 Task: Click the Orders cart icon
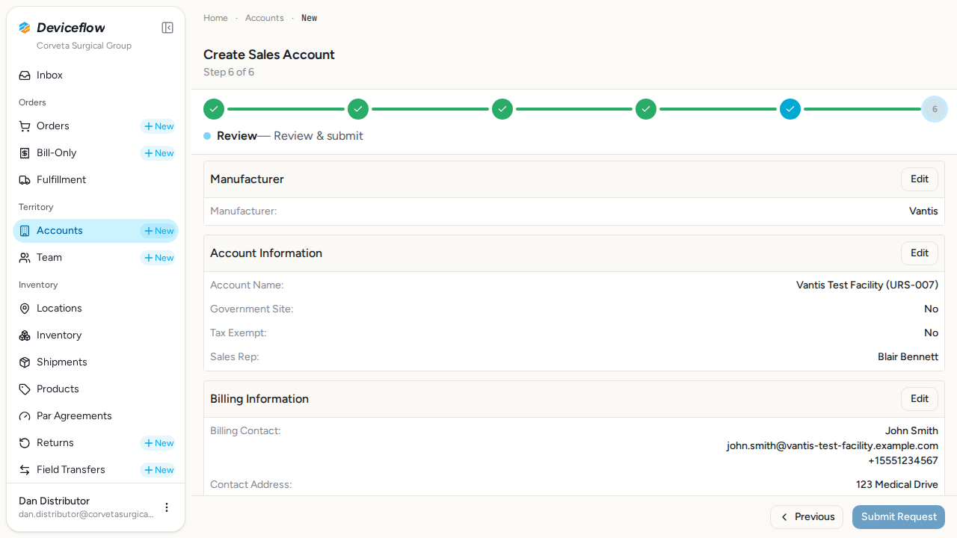[x=25, y=126]
